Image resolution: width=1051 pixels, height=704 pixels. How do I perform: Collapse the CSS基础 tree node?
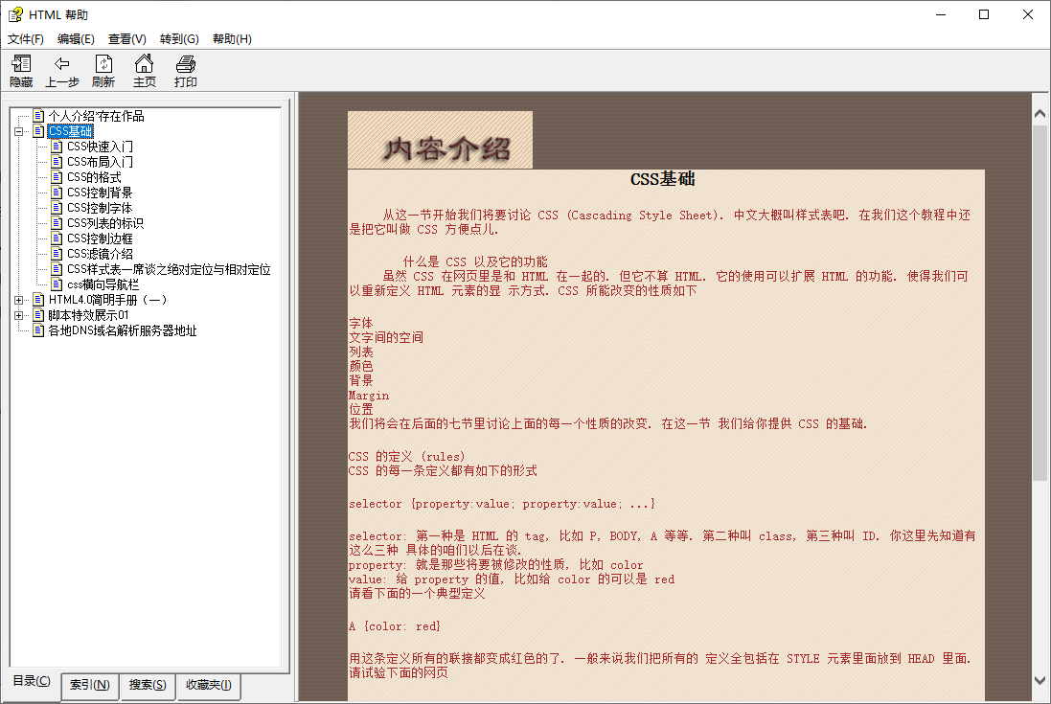(18, 131)
